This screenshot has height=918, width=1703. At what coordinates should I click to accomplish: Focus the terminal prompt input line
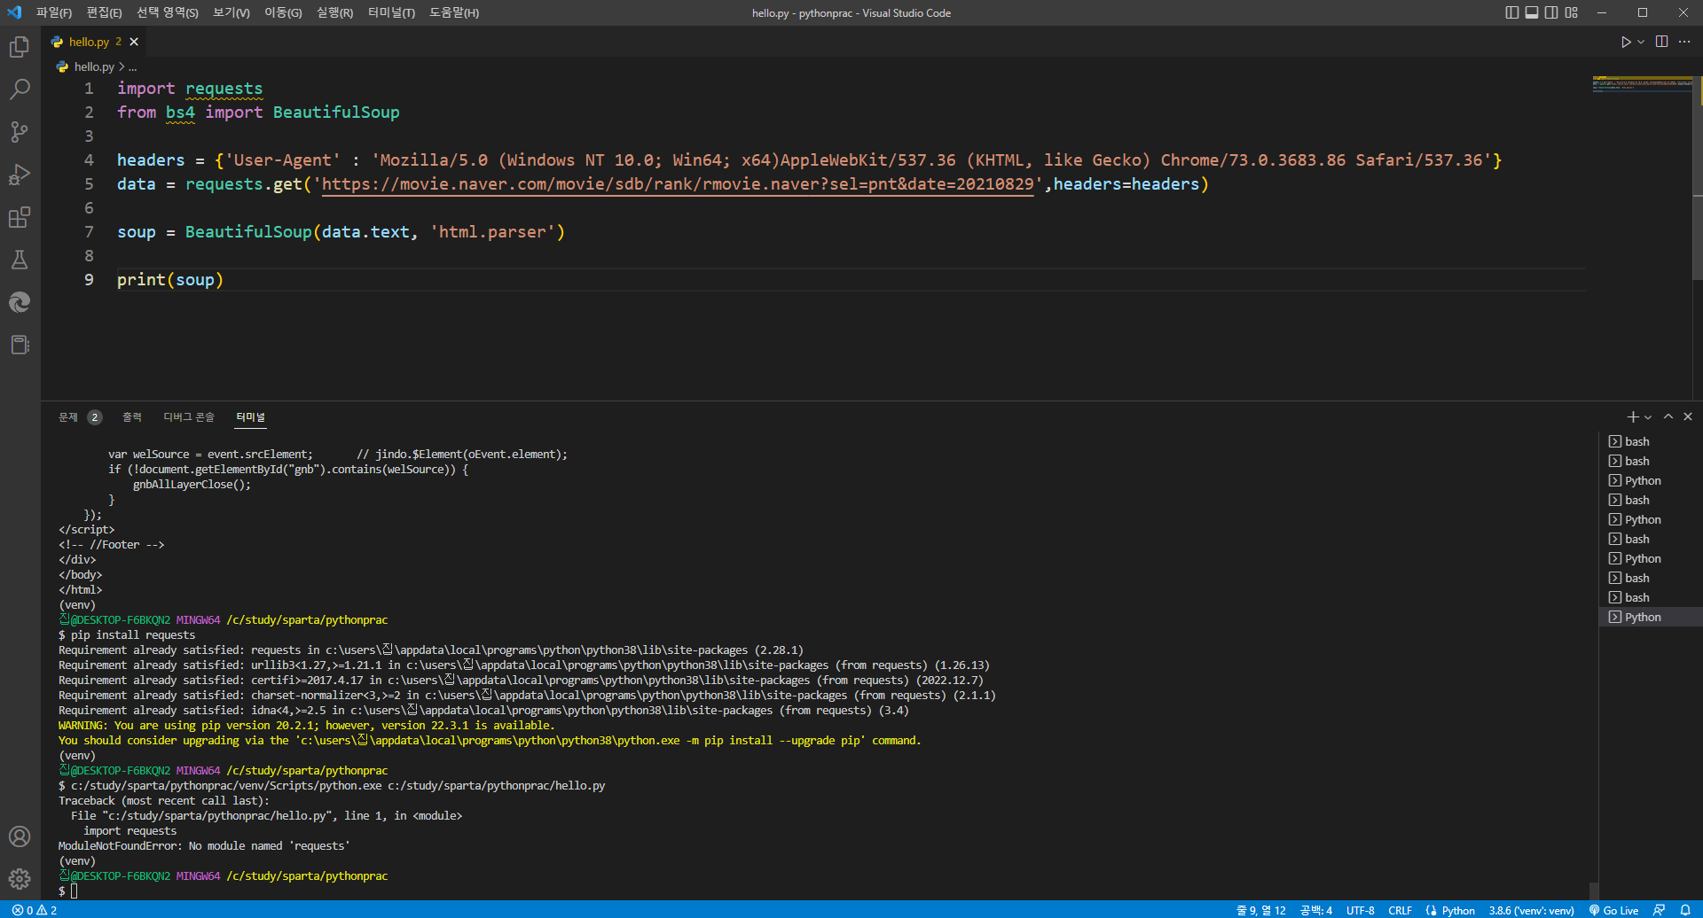point(75,891)
